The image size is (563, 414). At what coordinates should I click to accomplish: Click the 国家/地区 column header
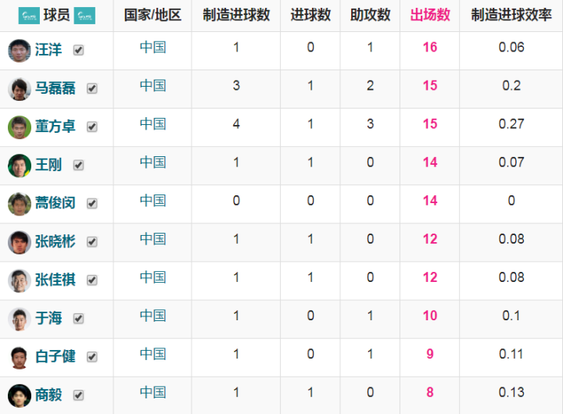(152, 15)
